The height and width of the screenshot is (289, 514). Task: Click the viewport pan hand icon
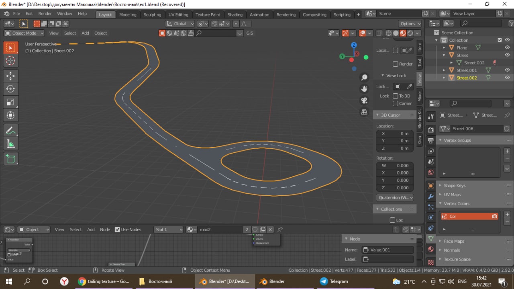click(x=364, y=89)
